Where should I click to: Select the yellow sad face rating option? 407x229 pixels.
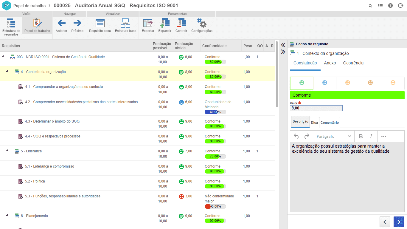[x=347, y=83]
